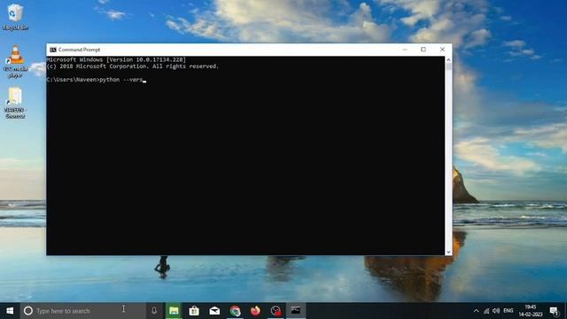The height and width of the screenshot is (319, 567).
Task: Launch Microsoft Store from the taskbar
Action: tap(194, 311)
